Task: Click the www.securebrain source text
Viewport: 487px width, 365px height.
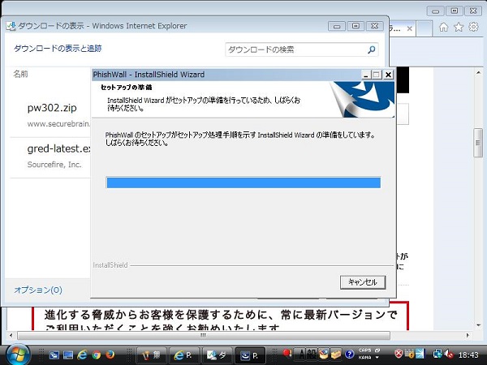Action: click(x=58, y=124)
